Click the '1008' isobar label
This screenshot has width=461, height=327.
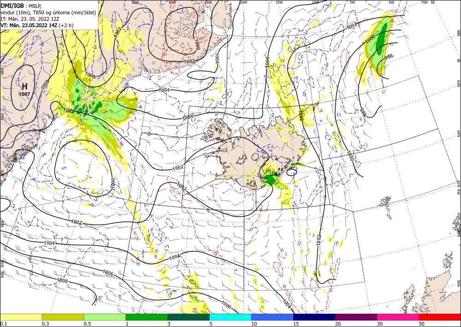tap(62, 281)
